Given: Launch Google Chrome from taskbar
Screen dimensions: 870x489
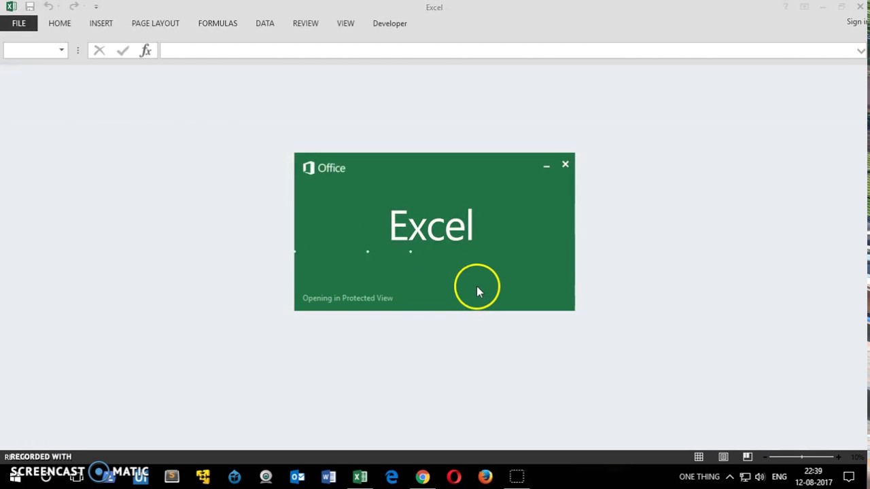Looking at the screenshot, I should coord(423,477).
